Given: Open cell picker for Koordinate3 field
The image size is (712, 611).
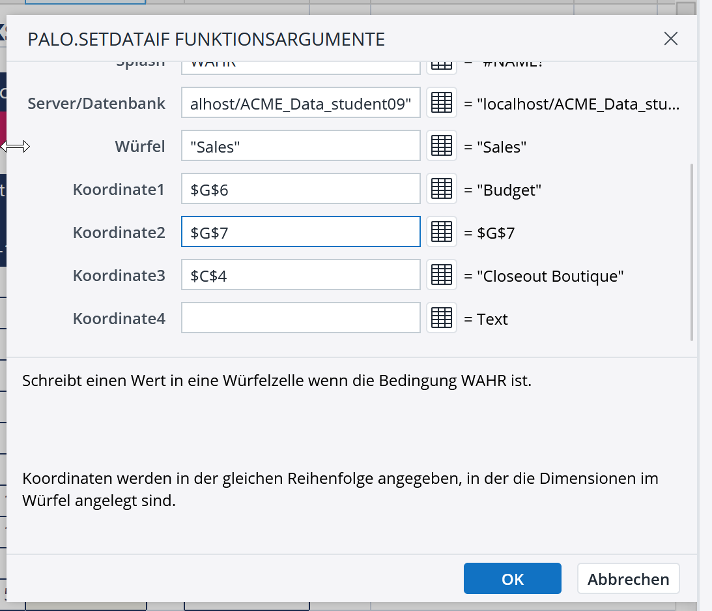Looking at the screenshot, I should point(442,275).
